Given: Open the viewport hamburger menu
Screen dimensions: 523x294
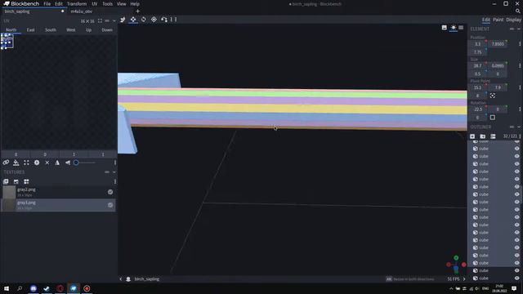Looking at the screenshot, I should tap(461, 28).
